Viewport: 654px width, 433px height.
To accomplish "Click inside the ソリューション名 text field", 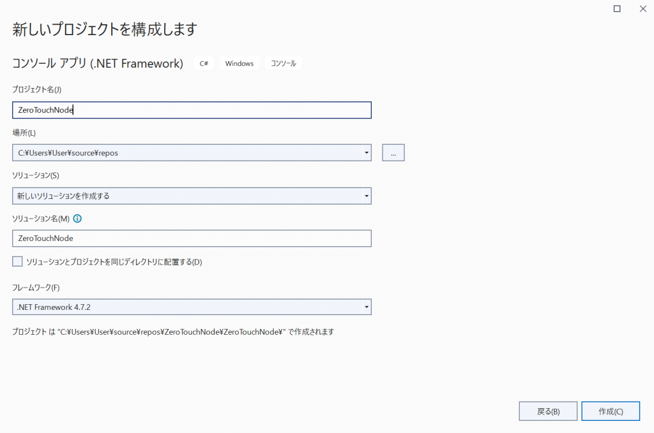I will (x=192, y=239).
